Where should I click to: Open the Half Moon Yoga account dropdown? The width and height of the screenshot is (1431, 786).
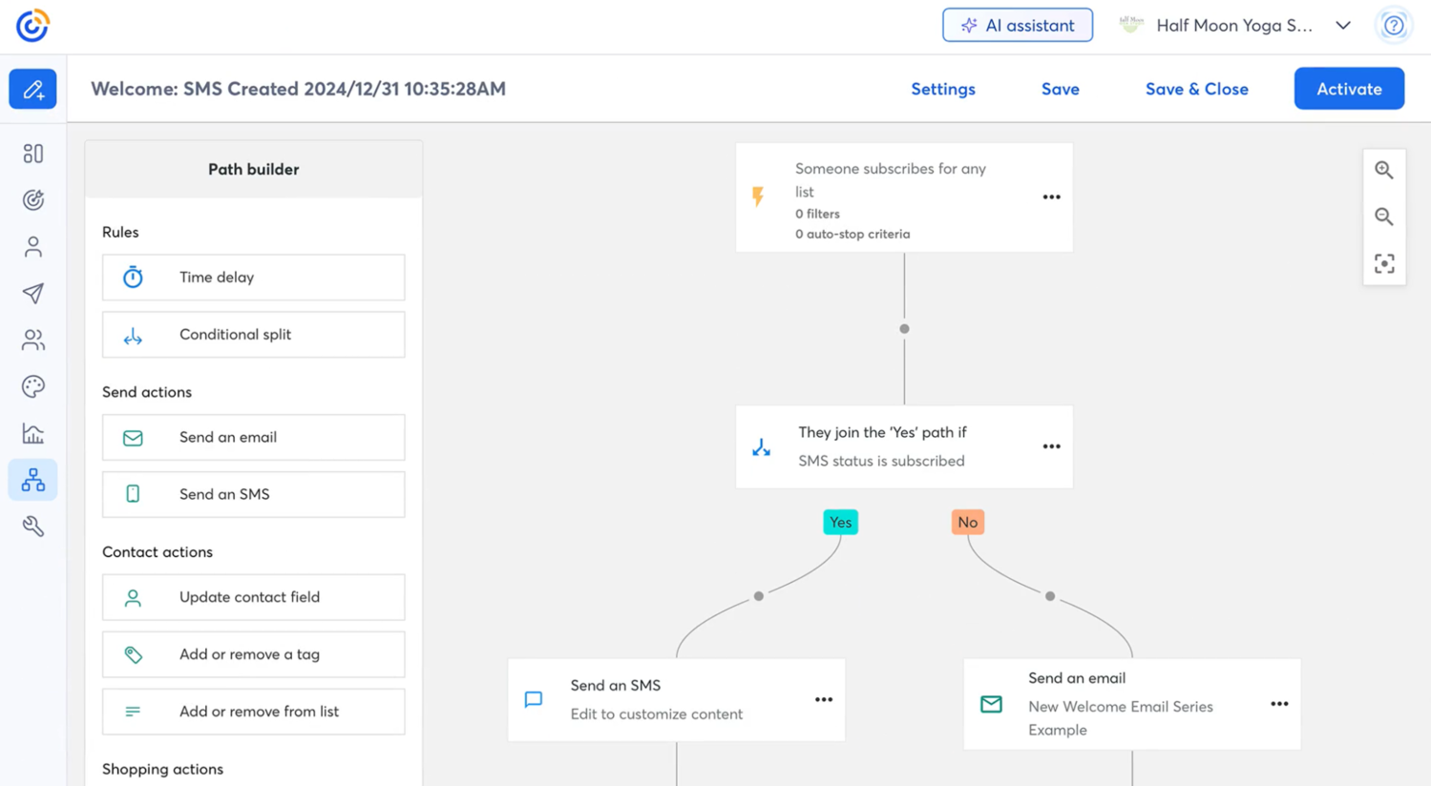(x=1342, y=26)
